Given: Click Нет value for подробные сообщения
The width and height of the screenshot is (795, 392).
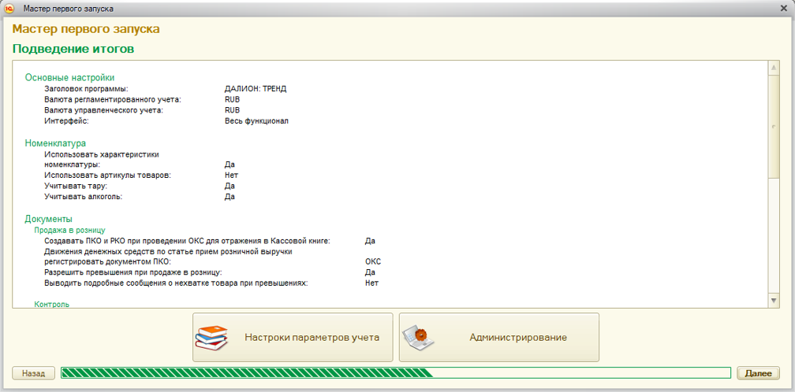Looking at the screenshot, I should [x=371, y=283].
